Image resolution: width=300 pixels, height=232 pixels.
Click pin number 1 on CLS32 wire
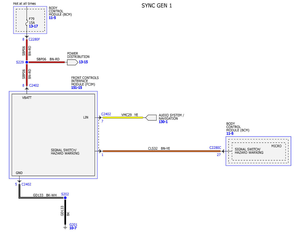[x=102, y=155]
